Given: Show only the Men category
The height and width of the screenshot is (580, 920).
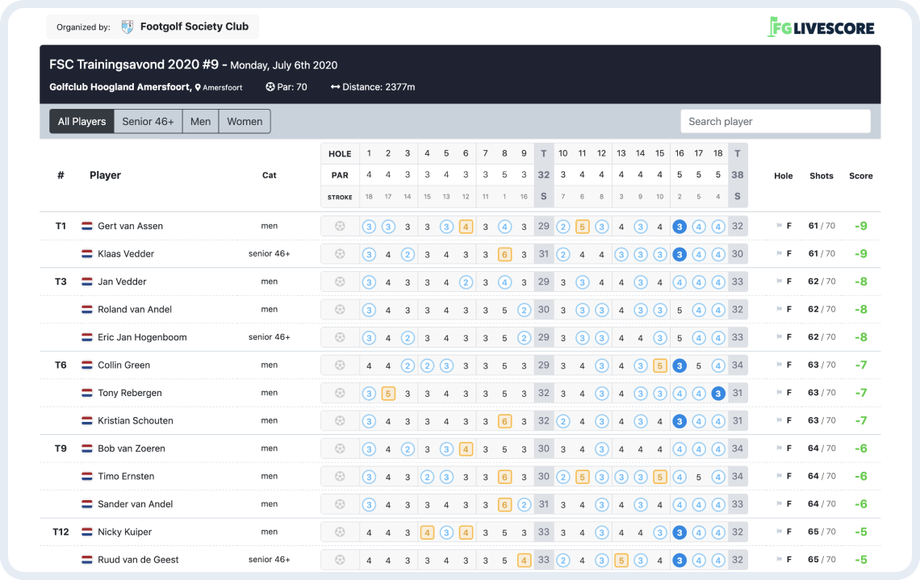Looking at the screenshot, I should coord(200,121).
